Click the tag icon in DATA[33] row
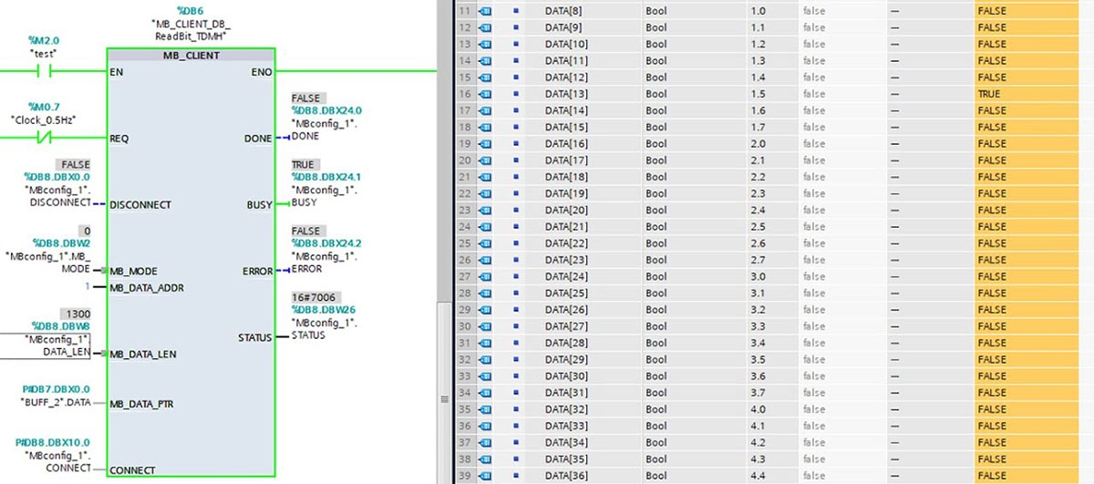The width and height of the screenshot is (1094, 484). [x=485, y=426]
